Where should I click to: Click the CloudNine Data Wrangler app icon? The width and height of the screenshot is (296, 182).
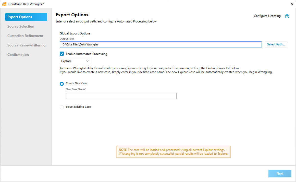[4, 4]
